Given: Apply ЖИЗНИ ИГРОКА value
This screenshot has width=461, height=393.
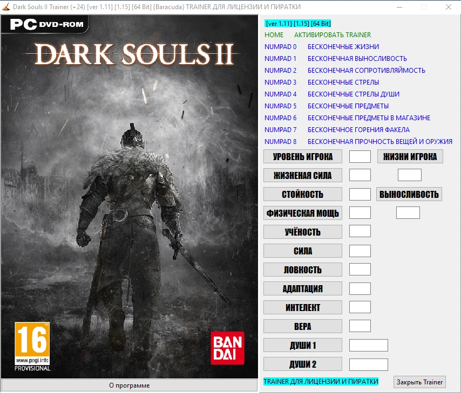Looking at the screenshot, I should pos(410,156).
